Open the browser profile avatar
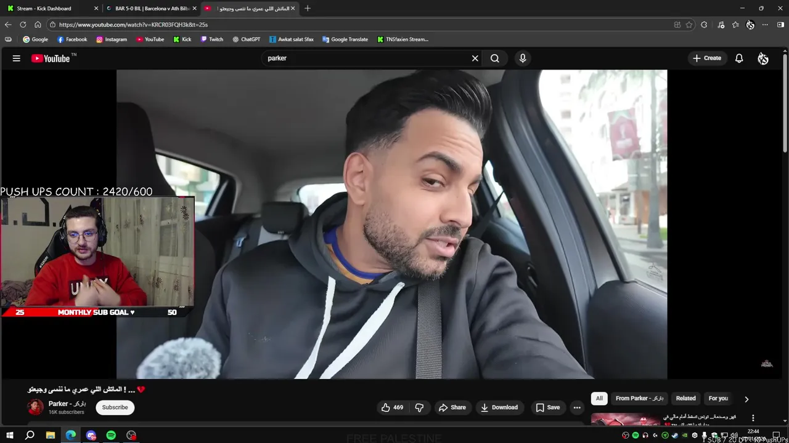 750,25
